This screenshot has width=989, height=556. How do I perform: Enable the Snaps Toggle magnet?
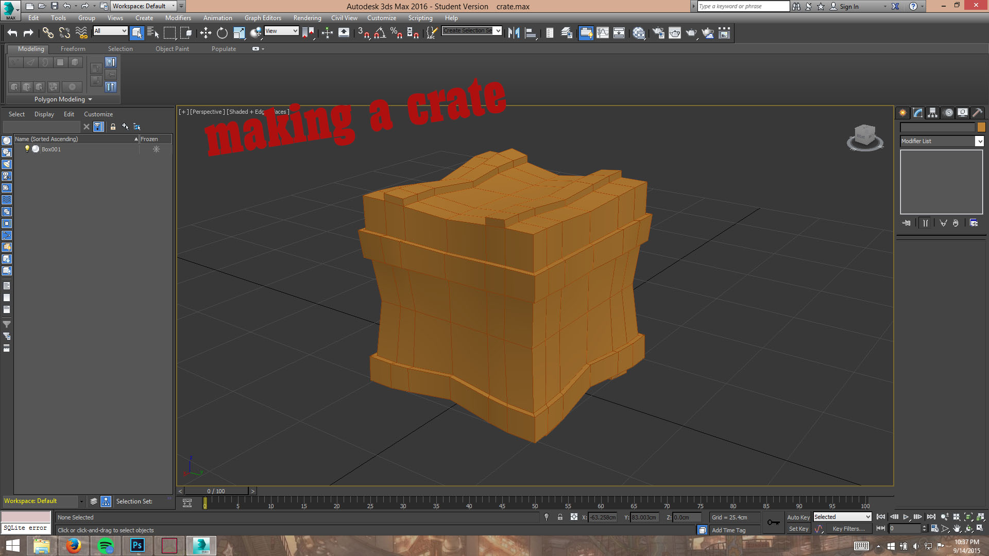pyautogui.click(x=366, y=32)
